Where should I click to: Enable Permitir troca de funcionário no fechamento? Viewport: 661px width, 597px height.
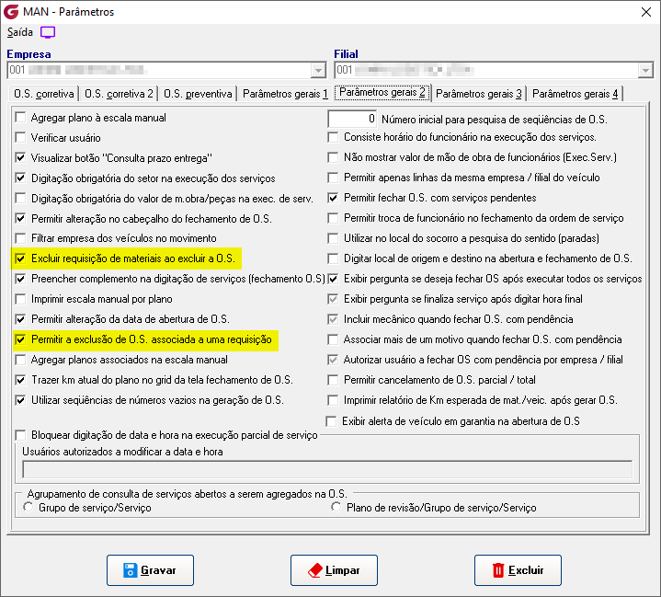(333, 218)
